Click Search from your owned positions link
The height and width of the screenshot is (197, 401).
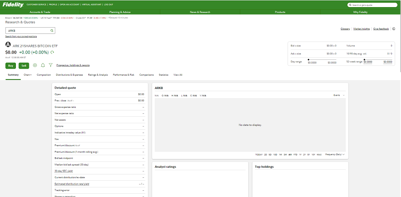coord(21,36)
